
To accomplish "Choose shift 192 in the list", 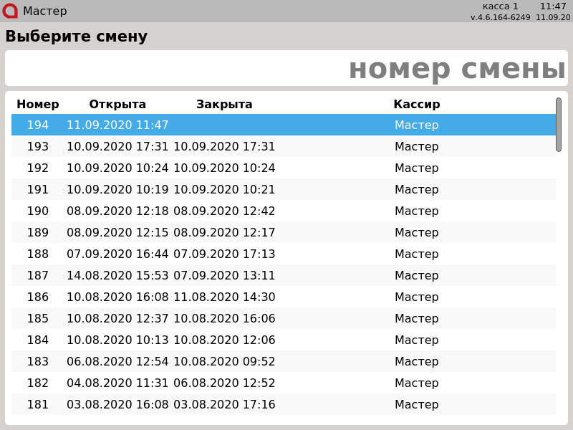I will (x=283, y=168).
